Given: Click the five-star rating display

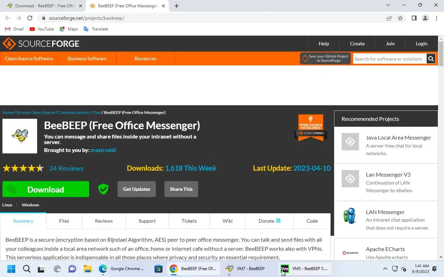Looking at the screenshot, I should pyautogui.click(x=23, y=168).
